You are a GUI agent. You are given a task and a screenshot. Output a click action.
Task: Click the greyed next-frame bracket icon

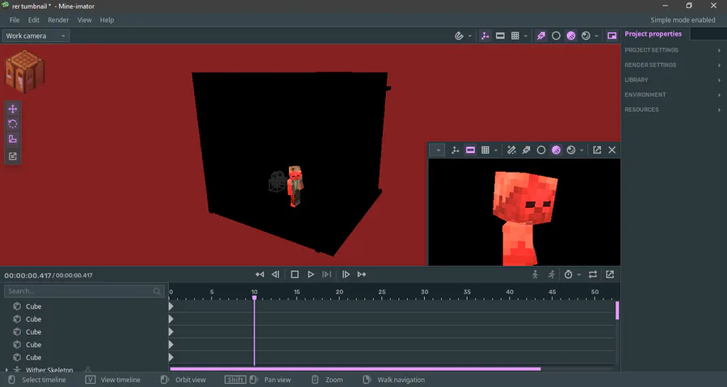[x=327, y=274]
